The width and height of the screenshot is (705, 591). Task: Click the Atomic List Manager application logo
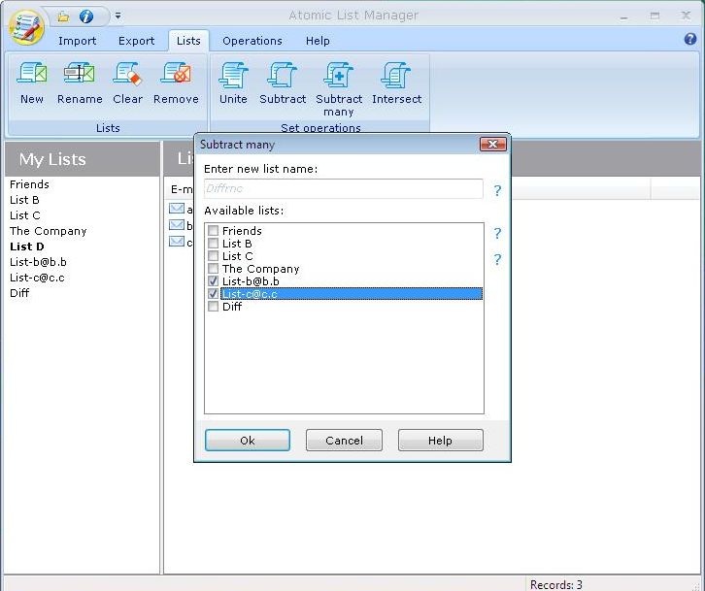[26, 27]
